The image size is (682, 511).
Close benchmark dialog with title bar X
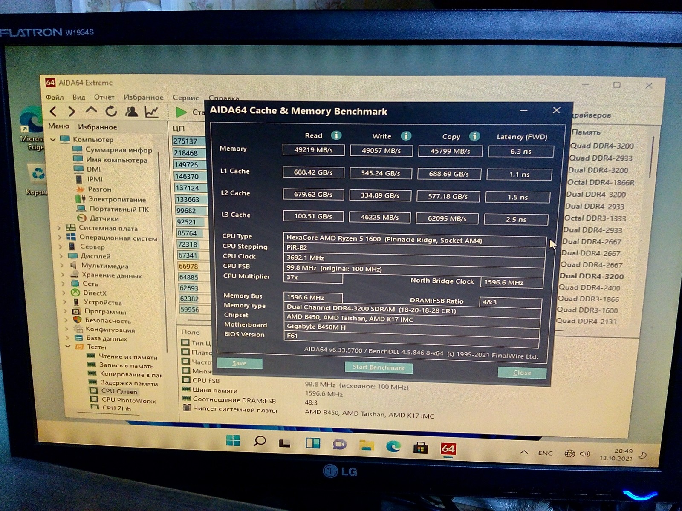click(x=556, y=110)
